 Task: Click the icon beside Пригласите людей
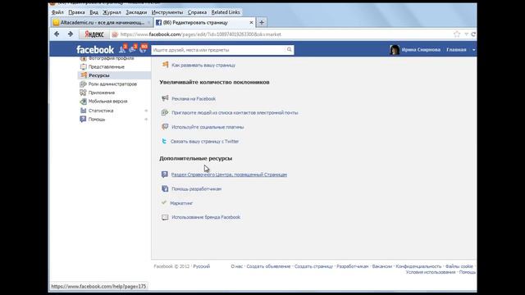coord(165,112)
